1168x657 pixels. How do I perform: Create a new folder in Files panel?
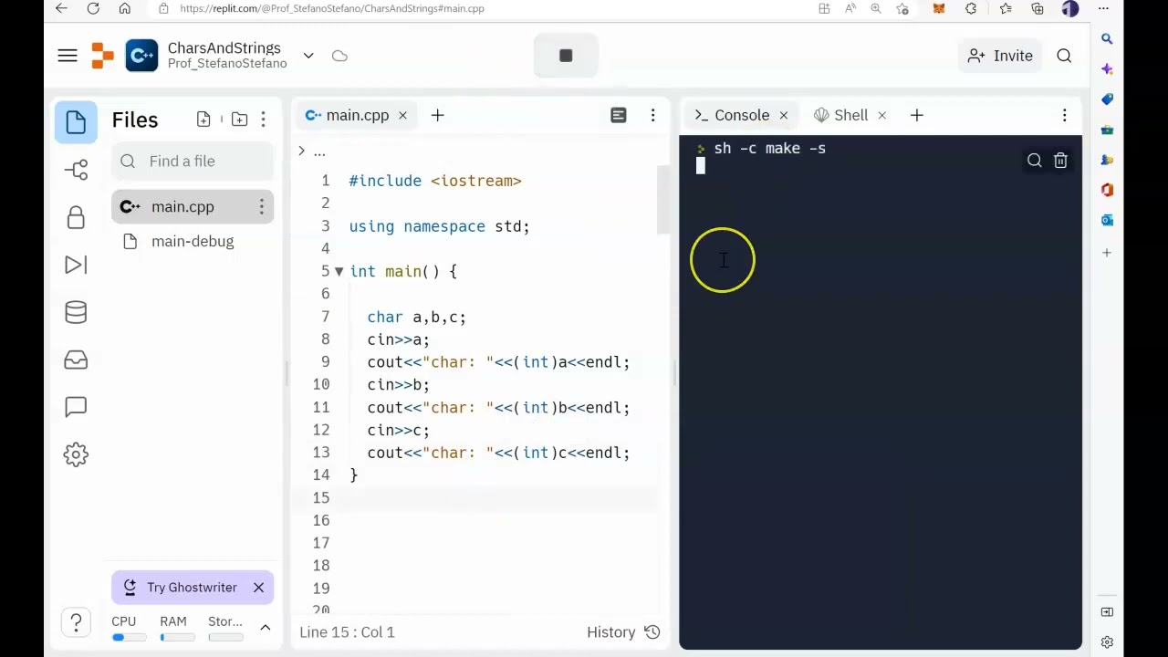point(239,120)
